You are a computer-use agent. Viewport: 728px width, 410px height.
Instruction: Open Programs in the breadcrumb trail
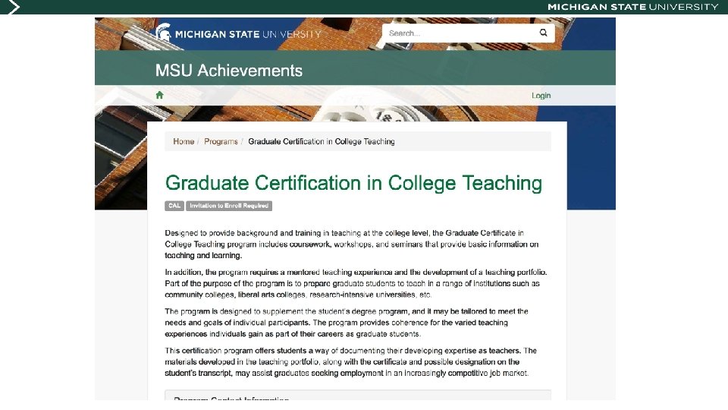point(221,141)
